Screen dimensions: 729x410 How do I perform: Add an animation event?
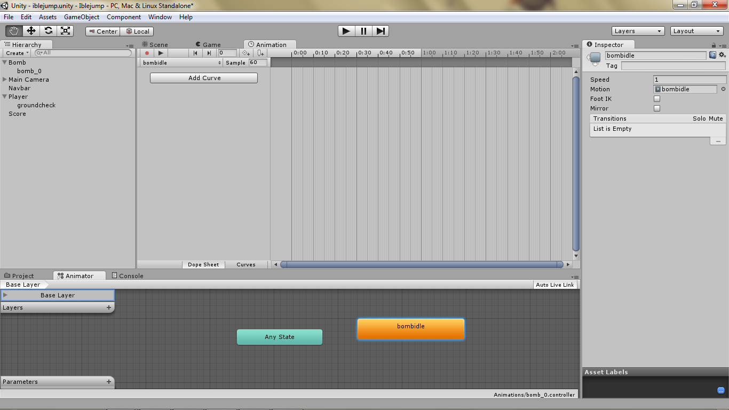point(260,53)
